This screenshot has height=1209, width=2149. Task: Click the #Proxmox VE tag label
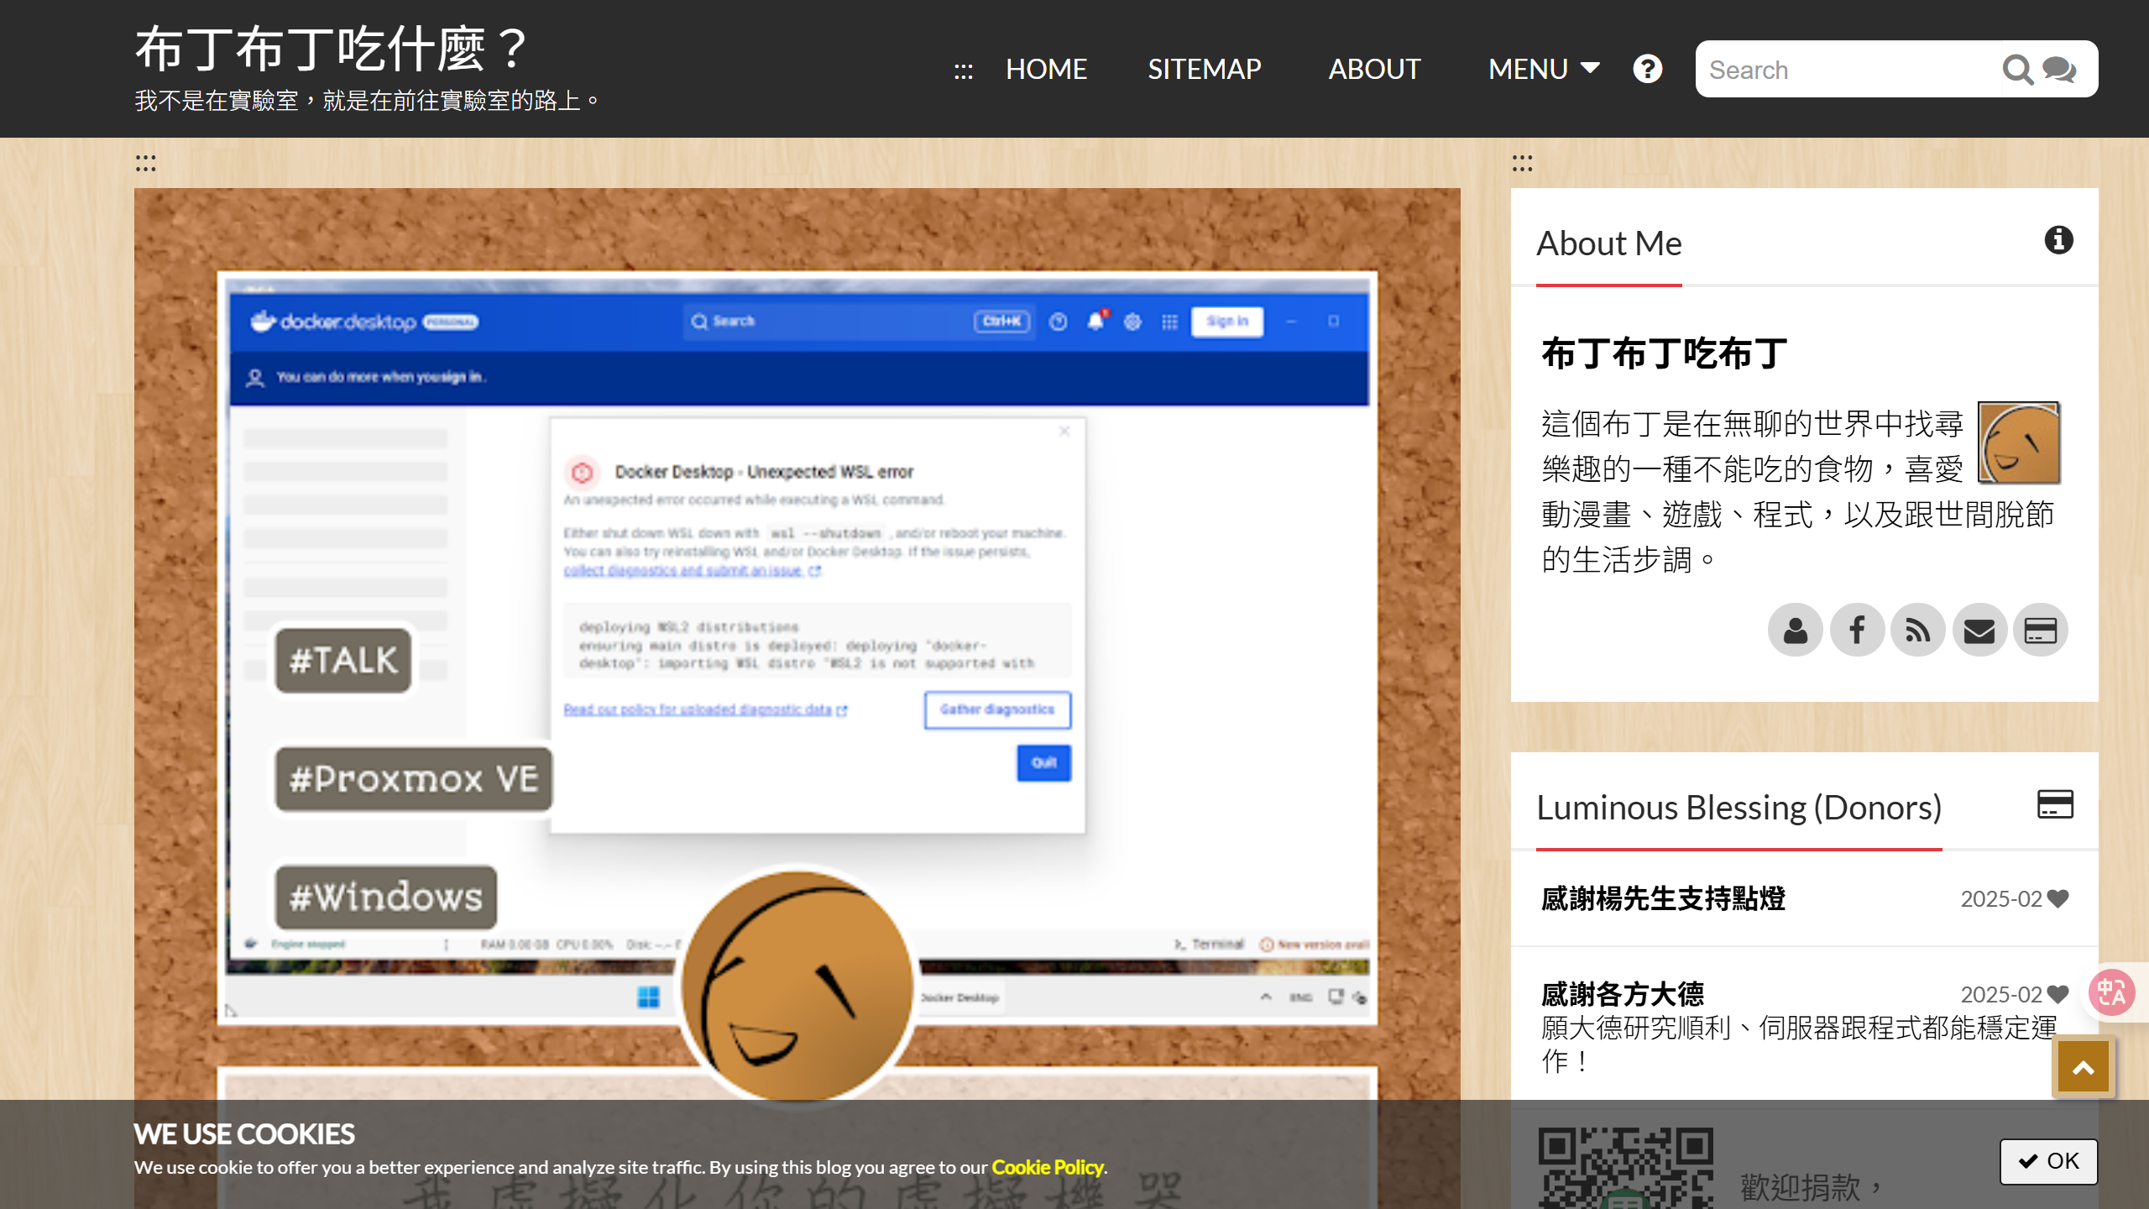click(413, 779)
